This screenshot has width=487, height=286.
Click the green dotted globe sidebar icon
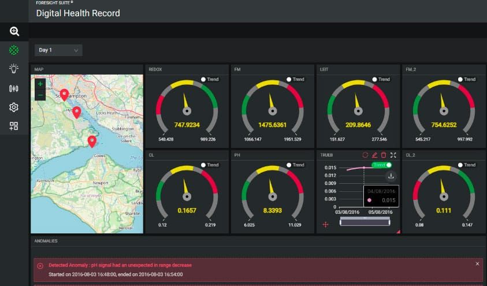(14, 50)
